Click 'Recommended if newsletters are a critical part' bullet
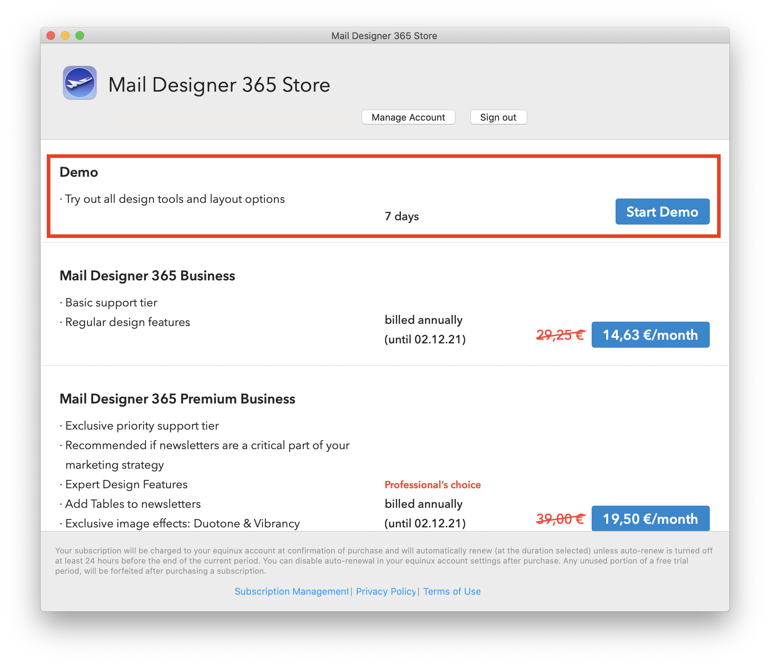Image resolution: width=770 pixels, height=665 pixels. coord(204,455)
